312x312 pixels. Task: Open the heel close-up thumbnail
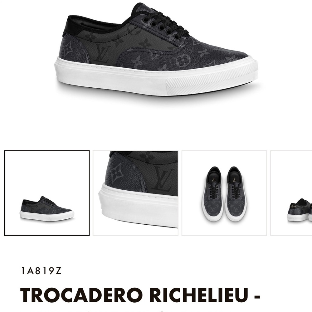point(135,193)
